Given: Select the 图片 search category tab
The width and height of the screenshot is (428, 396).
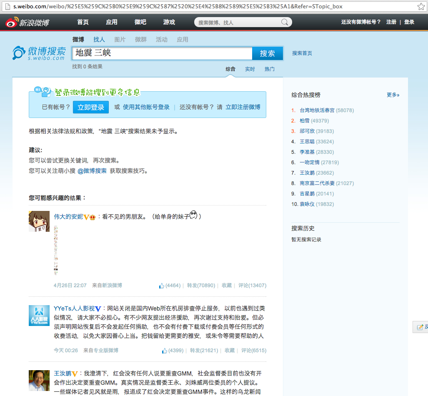Looking at the screenshot, I should pos(120,40).
